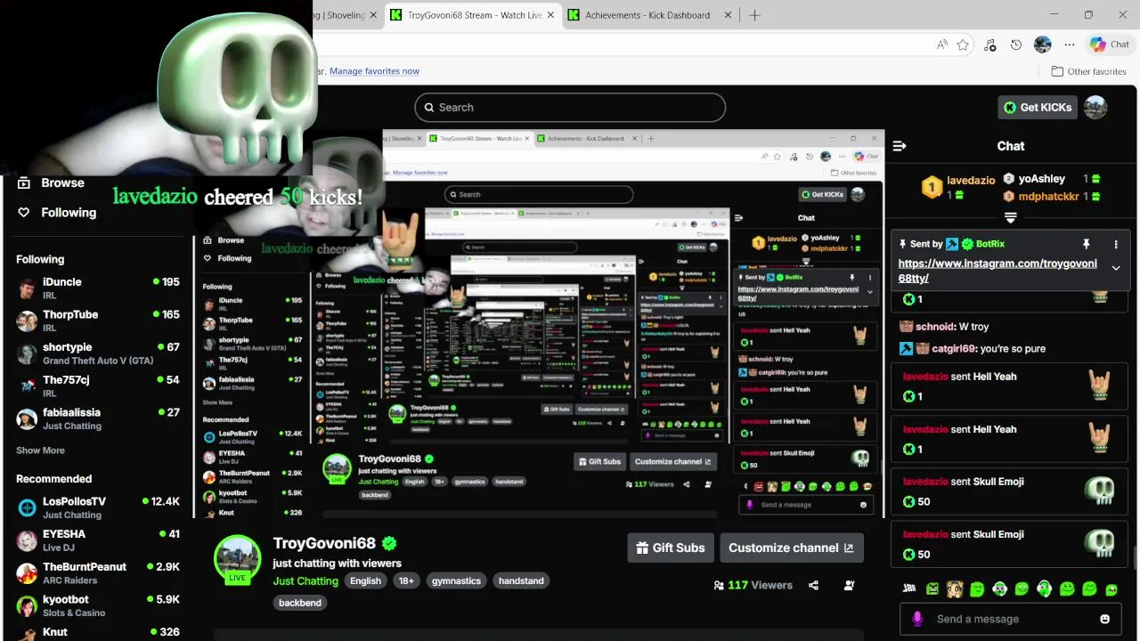The width and height of the screenshot is (1140, 641).
Task: Click the purple microphone icon
Action: [x=917, y=619]
